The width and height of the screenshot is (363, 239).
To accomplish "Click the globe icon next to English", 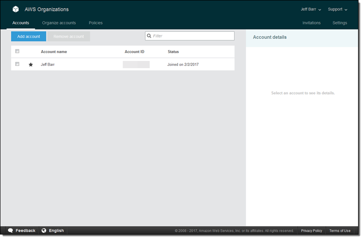I will coord(44,230).
